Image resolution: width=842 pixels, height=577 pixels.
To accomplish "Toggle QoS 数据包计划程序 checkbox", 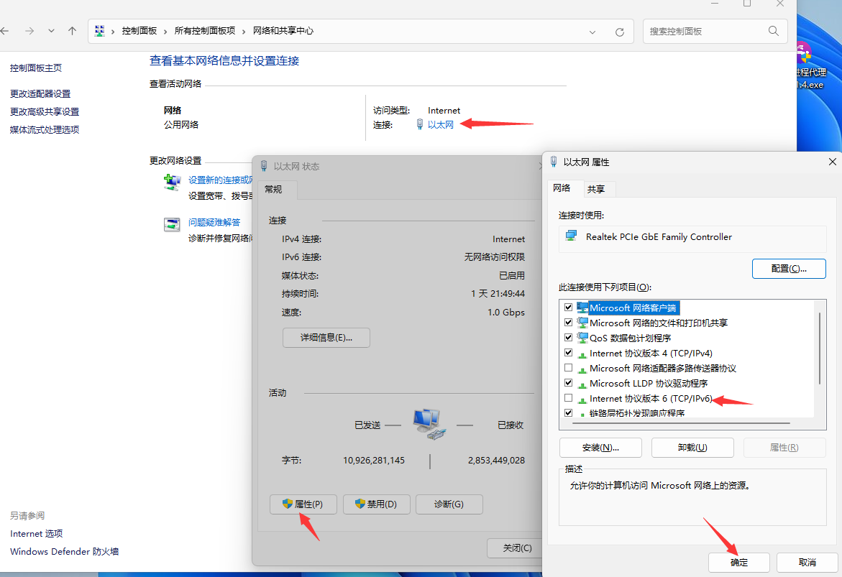I will (x=568, y=338).
